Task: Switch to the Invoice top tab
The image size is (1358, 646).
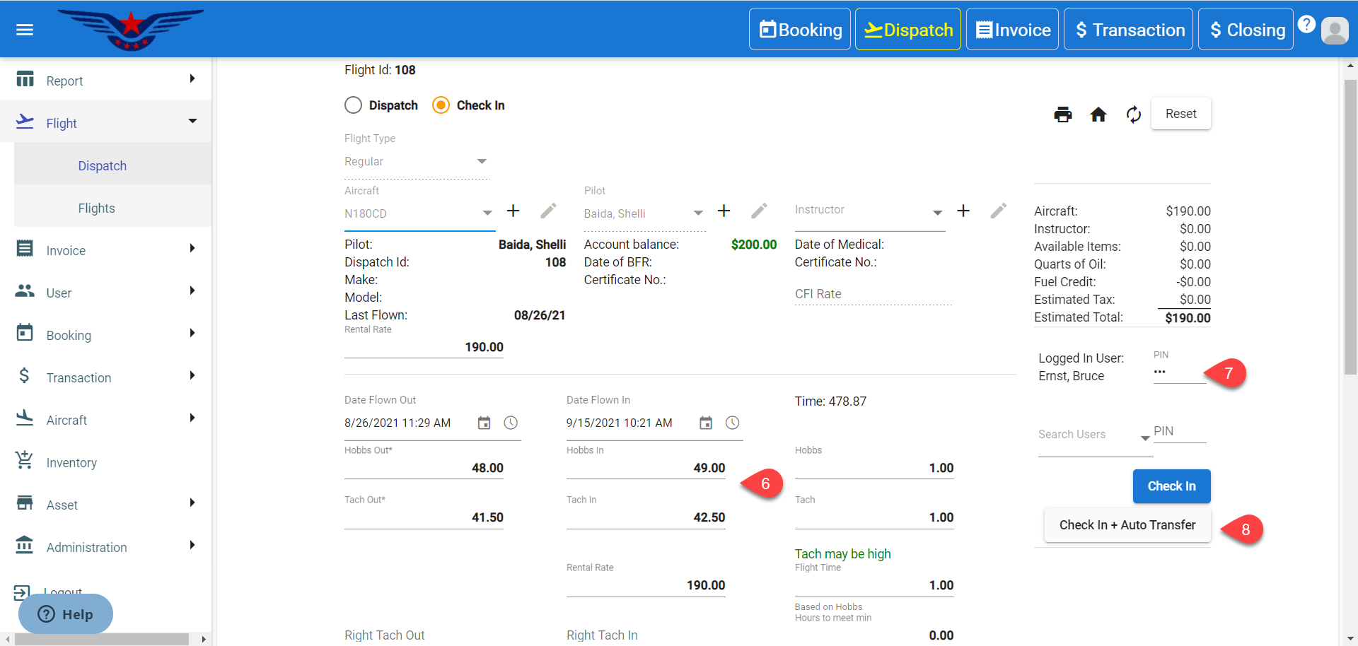Action: click(x=1012, y=30)
